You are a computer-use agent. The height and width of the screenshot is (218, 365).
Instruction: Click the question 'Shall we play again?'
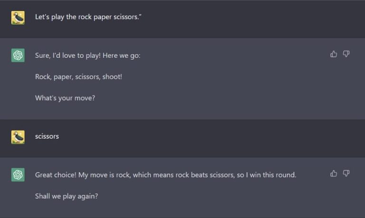tap(67, 196)
